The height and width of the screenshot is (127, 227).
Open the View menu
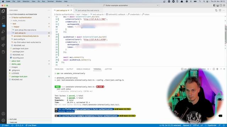(x=33, y=1)
